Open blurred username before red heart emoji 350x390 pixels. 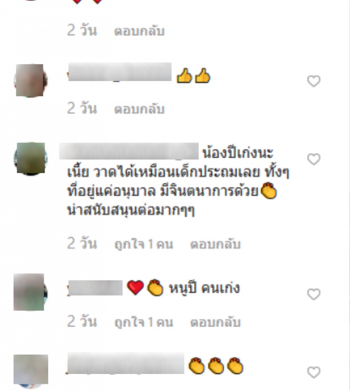tap(95, 288)
